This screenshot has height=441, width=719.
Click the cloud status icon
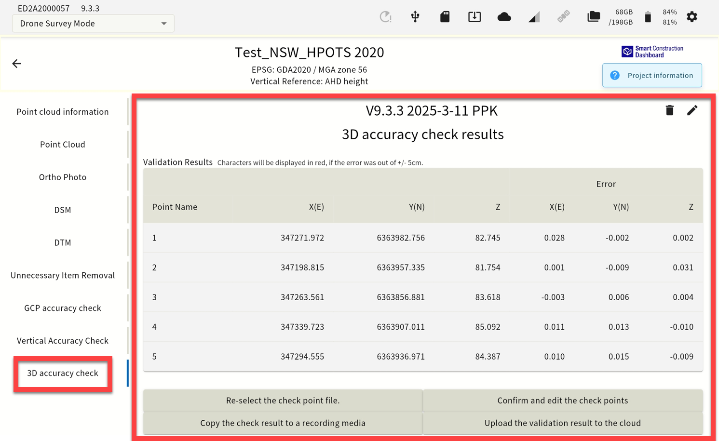(x=504, y=17)
